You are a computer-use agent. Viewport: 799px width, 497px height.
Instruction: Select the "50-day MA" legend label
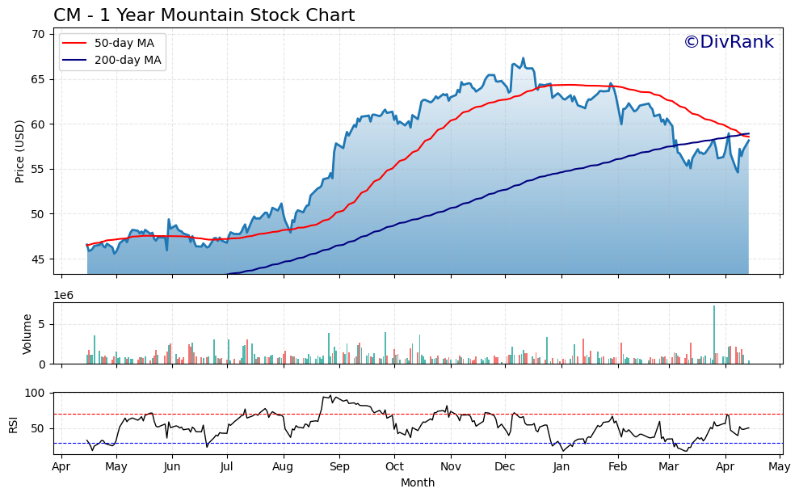tap(124, 44)
